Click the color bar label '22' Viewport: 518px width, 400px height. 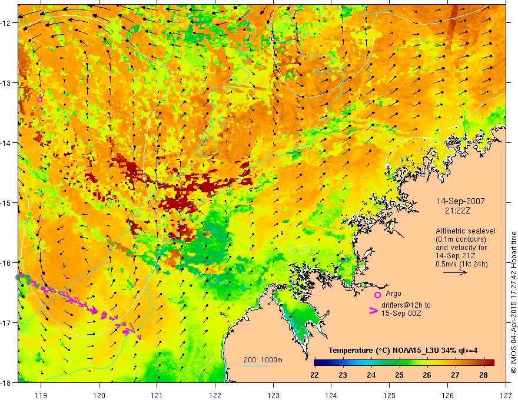pos(314,375)
